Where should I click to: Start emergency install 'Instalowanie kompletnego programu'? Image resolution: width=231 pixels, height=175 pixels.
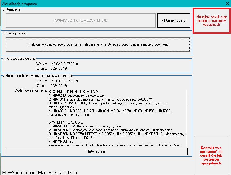pyautogui.click(x=98, y=44)
